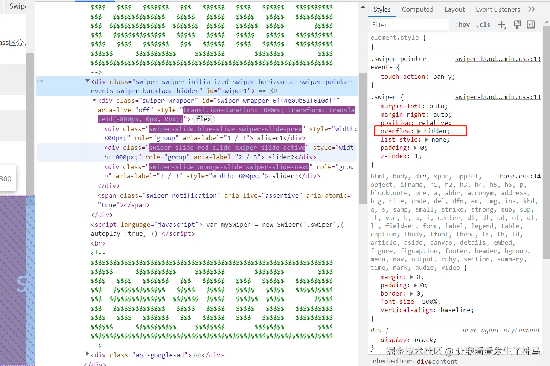Image resolution: width=550 pixels, height=366 pixels.
Task: Click the div#content inherited-from link
Action: point(437,361)
